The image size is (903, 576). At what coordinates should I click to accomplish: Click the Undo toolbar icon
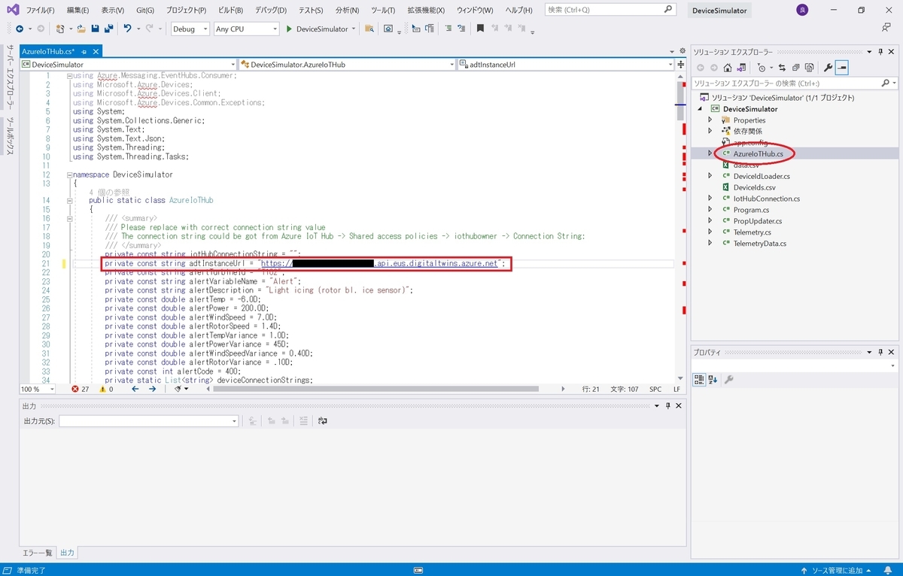pyautogui.click(x=128, y=29)
